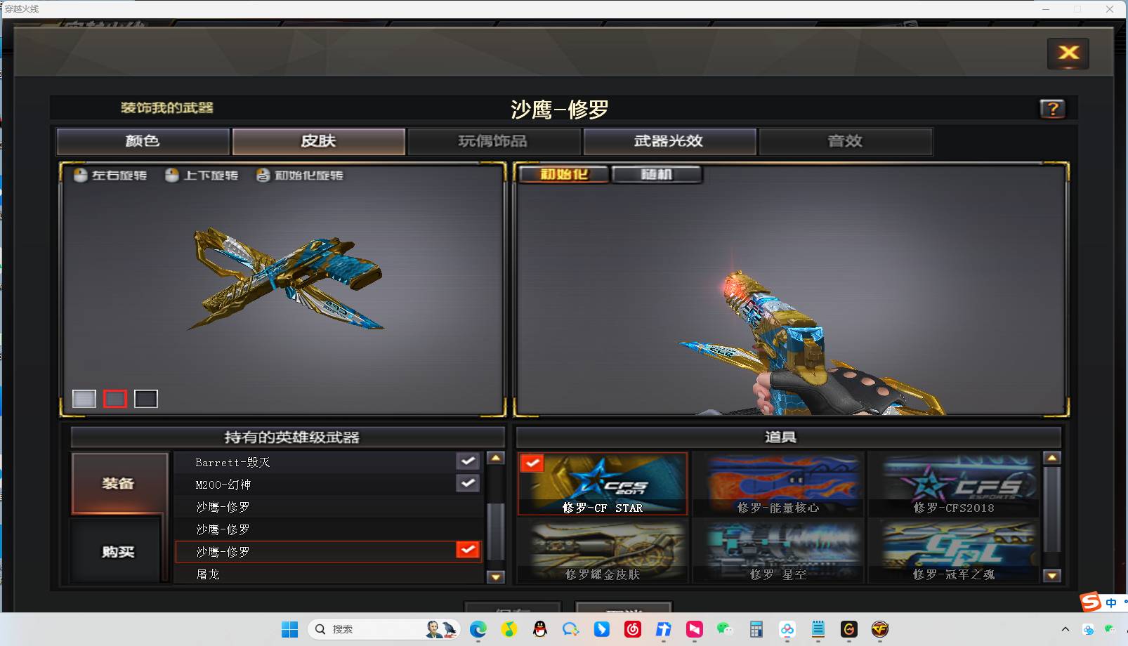Select the 修罗-星空 skin thumbnail
This screenshot has height=646, width=1128.
click(x=778, y=551)
